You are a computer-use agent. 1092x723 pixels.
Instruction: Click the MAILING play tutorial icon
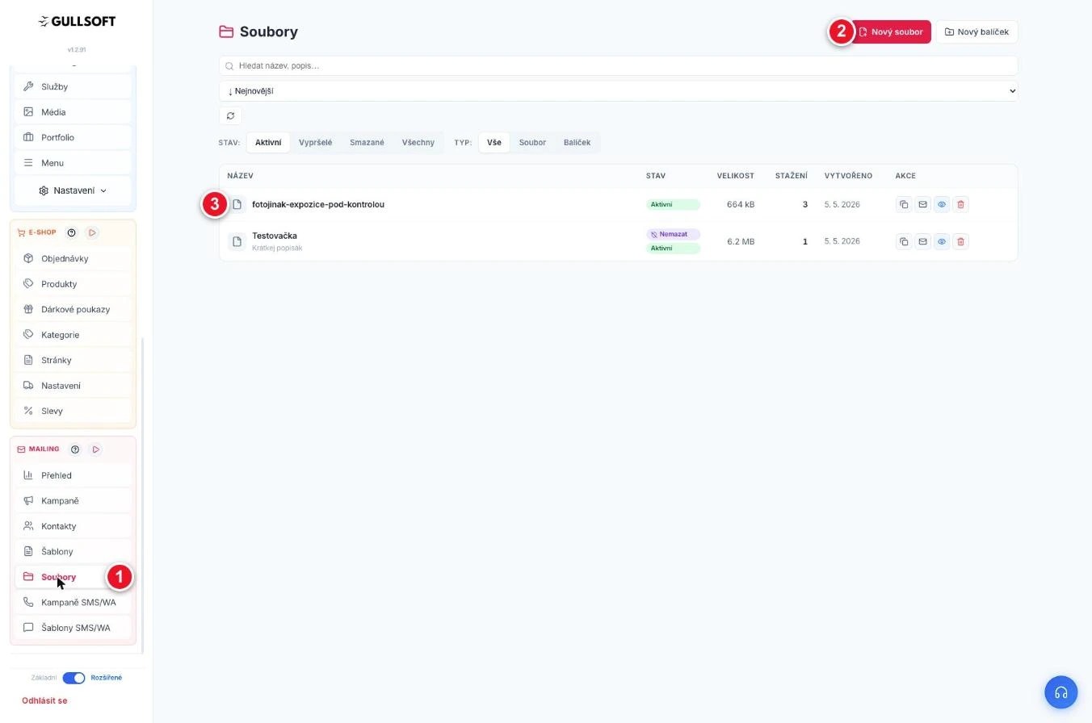(x=95, y=449)
